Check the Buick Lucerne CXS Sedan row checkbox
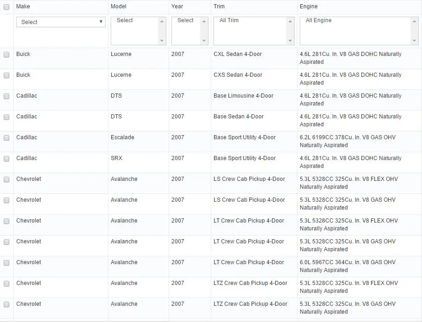The image size is (422, 322). pos(6,75)
